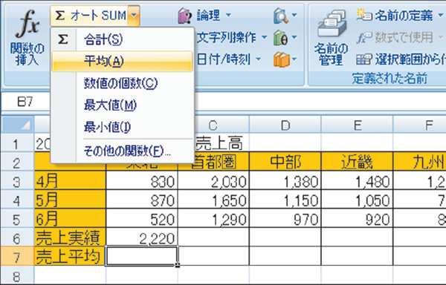The image size is (446, 285).
Task: Open the Lookup & Reference dropdown arrow
Action: (294, 16)
